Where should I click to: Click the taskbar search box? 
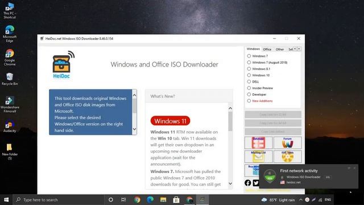point(58,200)
